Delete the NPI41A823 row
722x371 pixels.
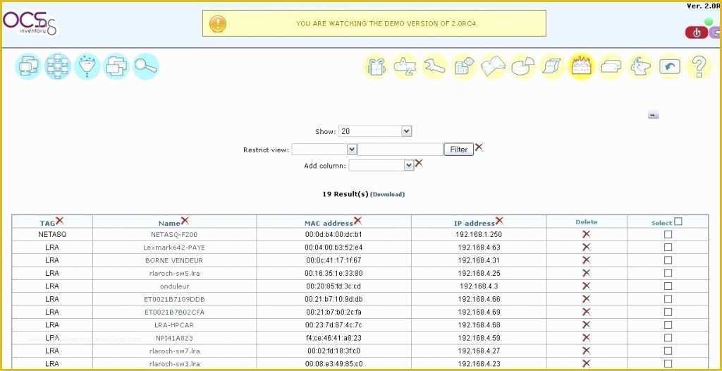[586, 337]
